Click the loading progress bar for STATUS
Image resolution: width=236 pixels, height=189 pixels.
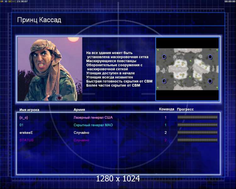coord(198,140)
